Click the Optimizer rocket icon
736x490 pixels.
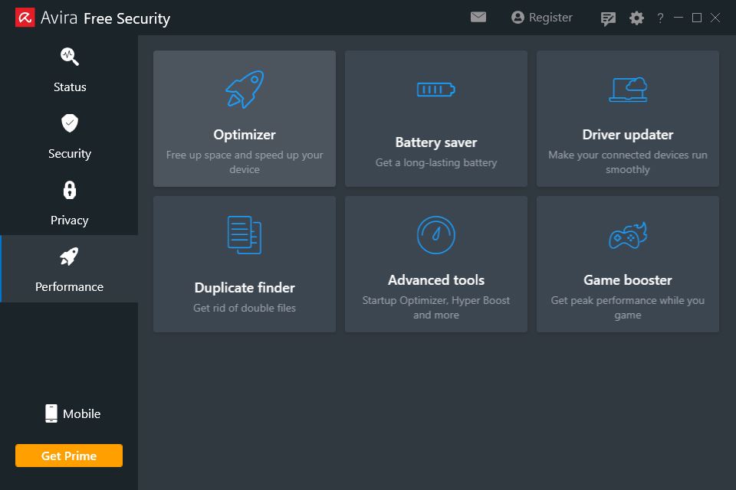tap(245, 90)
